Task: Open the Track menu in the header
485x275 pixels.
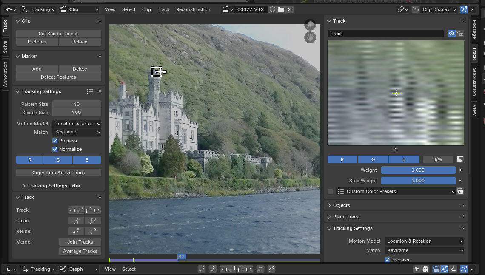Action: click(x=164, y=10)
